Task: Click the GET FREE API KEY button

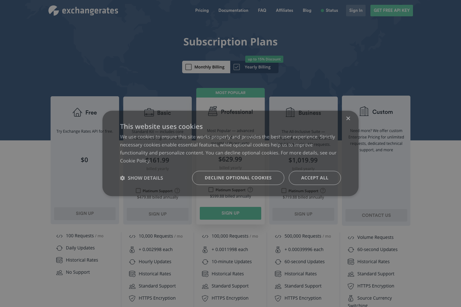Action: [392, 10]
